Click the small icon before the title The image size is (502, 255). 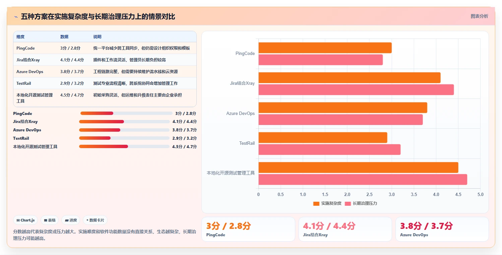[16, 17]
